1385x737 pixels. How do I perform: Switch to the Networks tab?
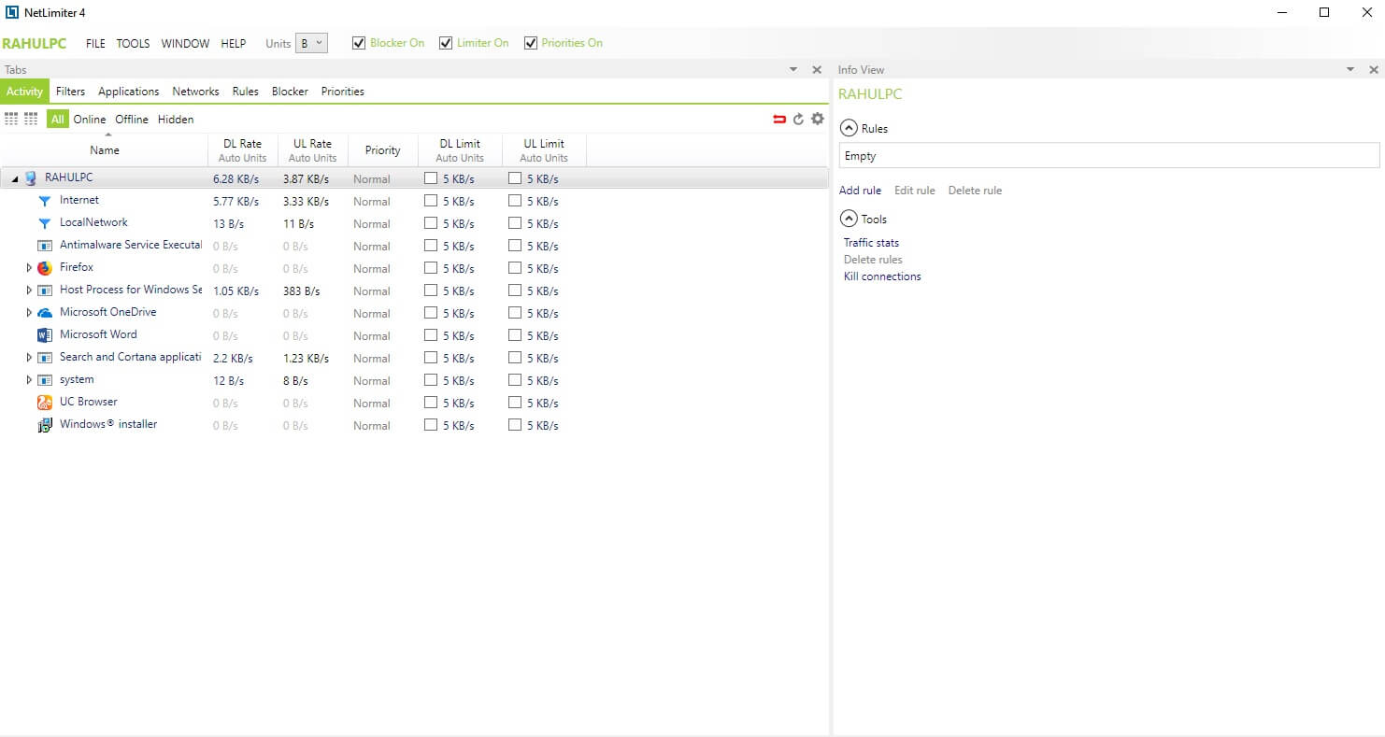(195, 92)
